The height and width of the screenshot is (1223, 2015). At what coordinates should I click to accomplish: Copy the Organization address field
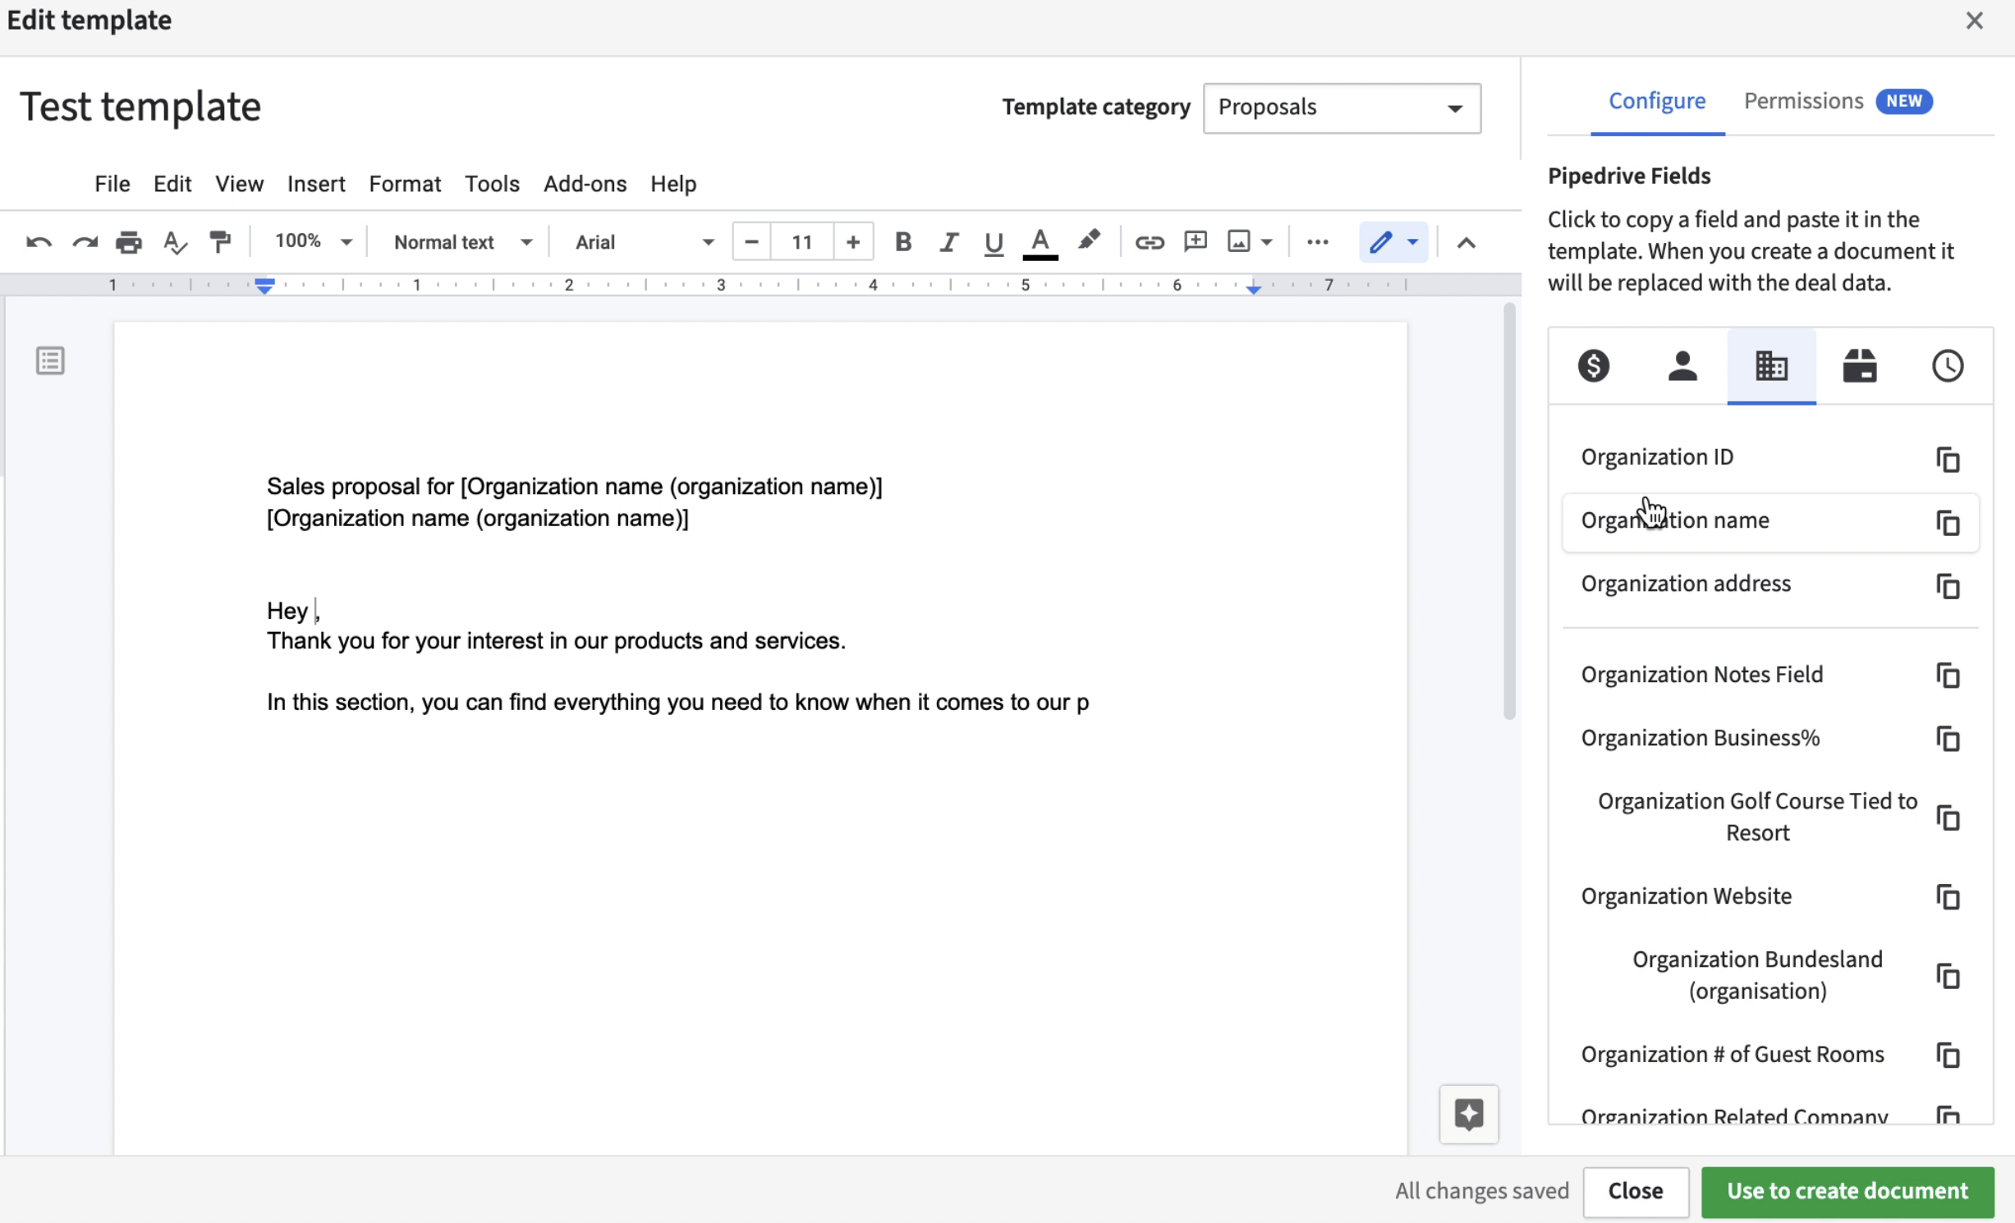[x=1948, y=586]
